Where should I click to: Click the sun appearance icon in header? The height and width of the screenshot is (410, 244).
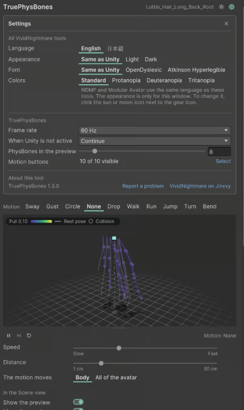click(x=221, y=7)
